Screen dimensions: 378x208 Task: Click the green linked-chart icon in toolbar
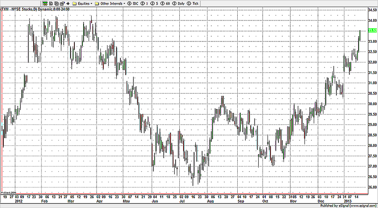click(45, 3)
